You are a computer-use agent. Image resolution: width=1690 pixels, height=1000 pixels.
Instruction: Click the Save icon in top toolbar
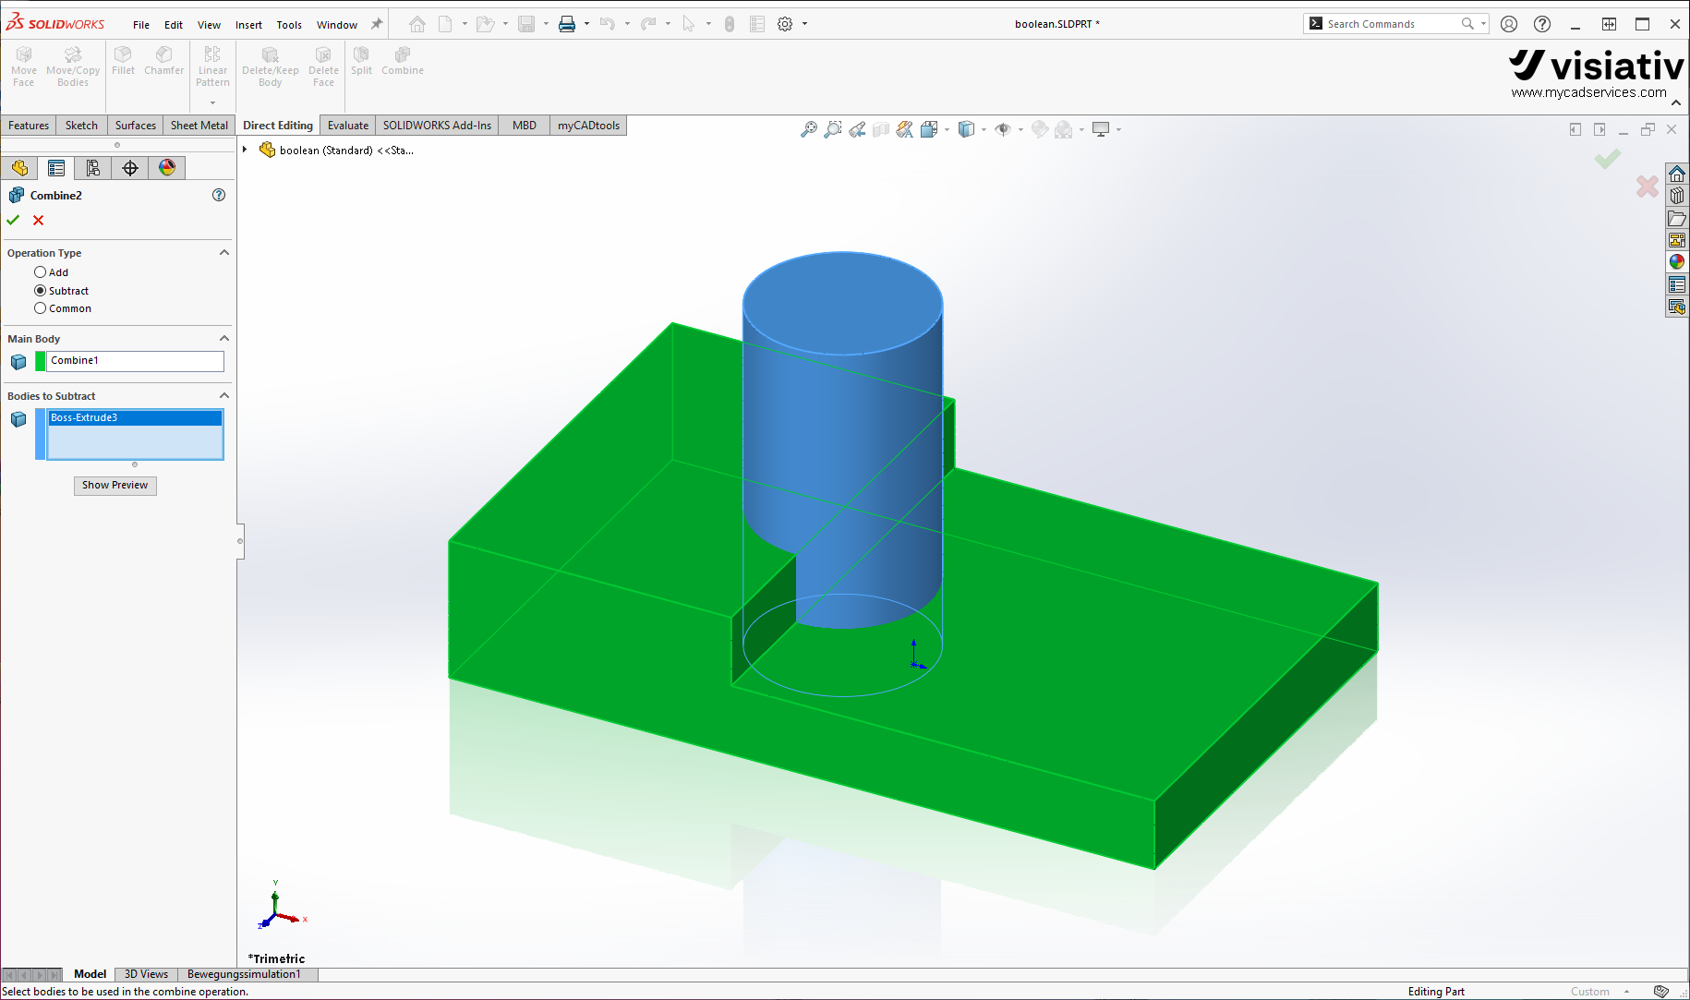pyautogui.click(x=526, y=24)
